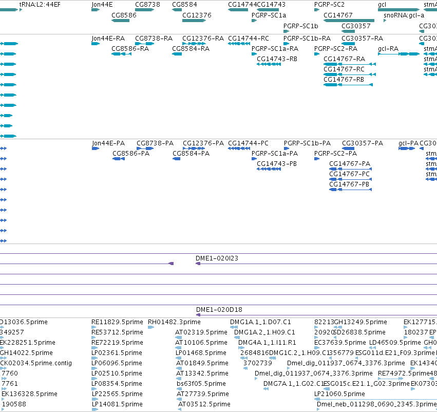The width and height of the screenshot is (437, 412).
Task: Select the PGRP-SC2 gene label
Action: tap(329, 5)
